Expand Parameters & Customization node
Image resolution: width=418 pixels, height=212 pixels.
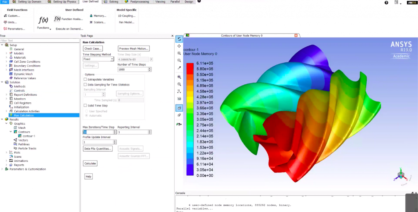[2, 169]
